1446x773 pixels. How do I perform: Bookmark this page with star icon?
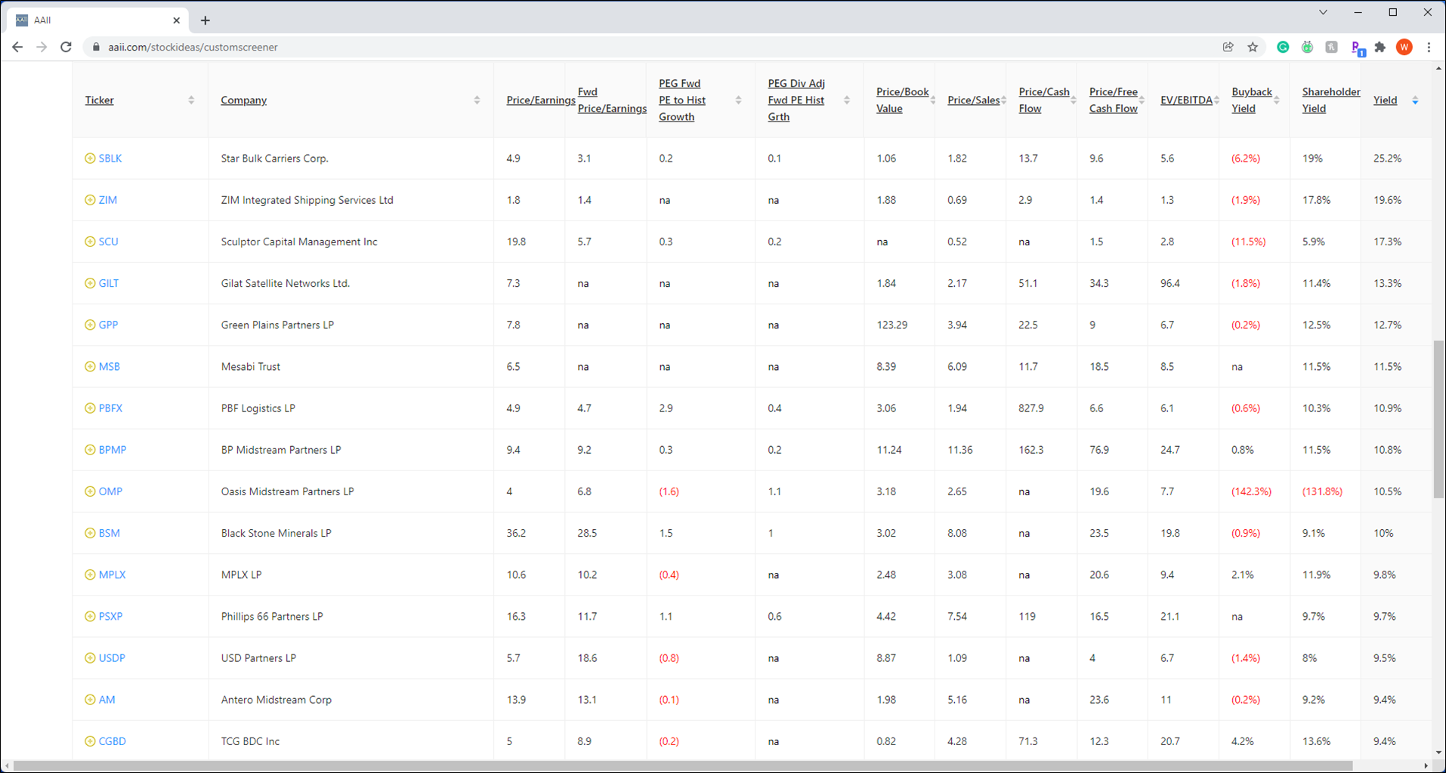1253,47
